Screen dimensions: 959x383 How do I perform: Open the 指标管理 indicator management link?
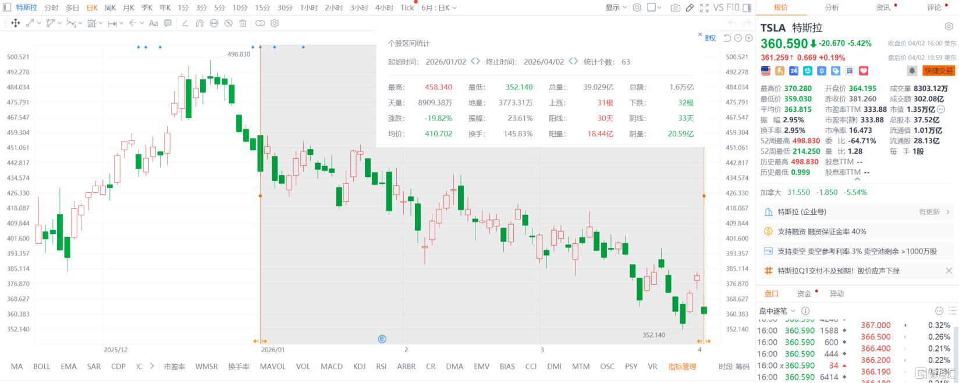tap(682, 367)
